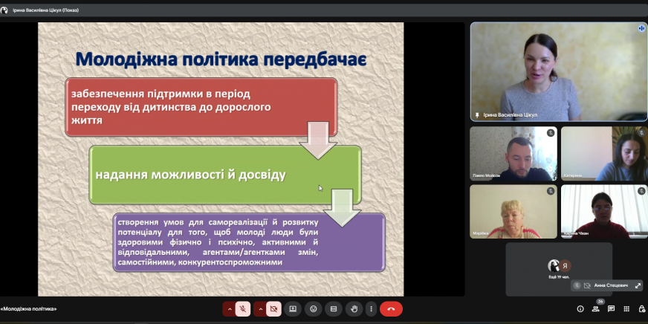Click the 'Ещё 19 чел.' participants tile

click(x=559, y=268)
